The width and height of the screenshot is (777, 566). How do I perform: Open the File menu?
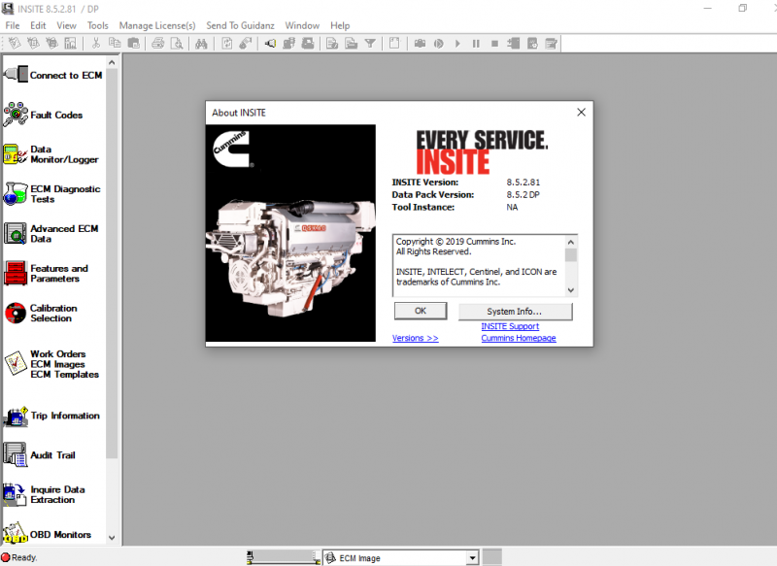click(x=13, y=25)
